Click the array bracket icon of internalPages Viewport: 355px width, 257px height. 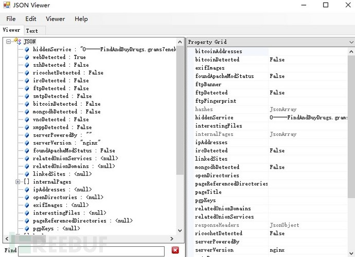point(27,182)
